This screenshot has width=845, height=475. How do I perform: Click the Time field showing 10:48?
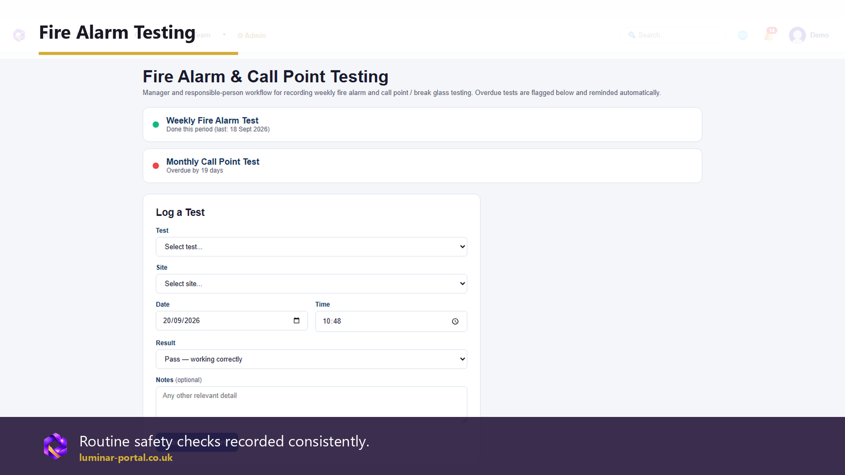(391, 322)
